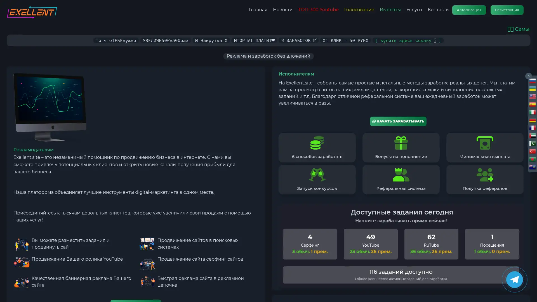Switch language via the German flag
This screenshot has width=537, height=302.
pyautogui.click(x=532, y=120)
